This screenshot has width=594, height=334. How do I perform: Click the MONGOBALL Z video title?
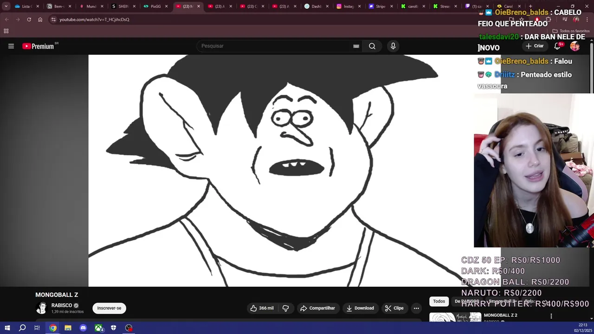tap(57, 295)
